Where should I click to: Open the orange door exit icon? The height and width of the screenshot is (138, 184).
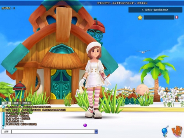click(x=177, y=131)
